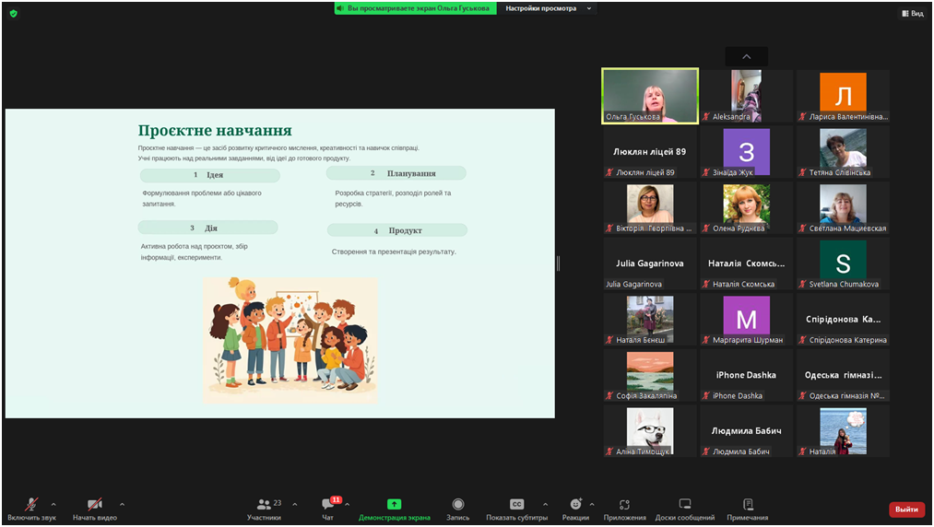This screenshot has height=527, width=934.
Task: Click the green encryption shield icon
Action: (x=13, y=13)
